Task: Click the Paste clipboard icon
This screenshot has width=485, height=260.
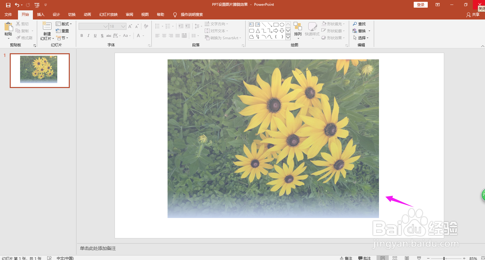Action: [8, 26]
